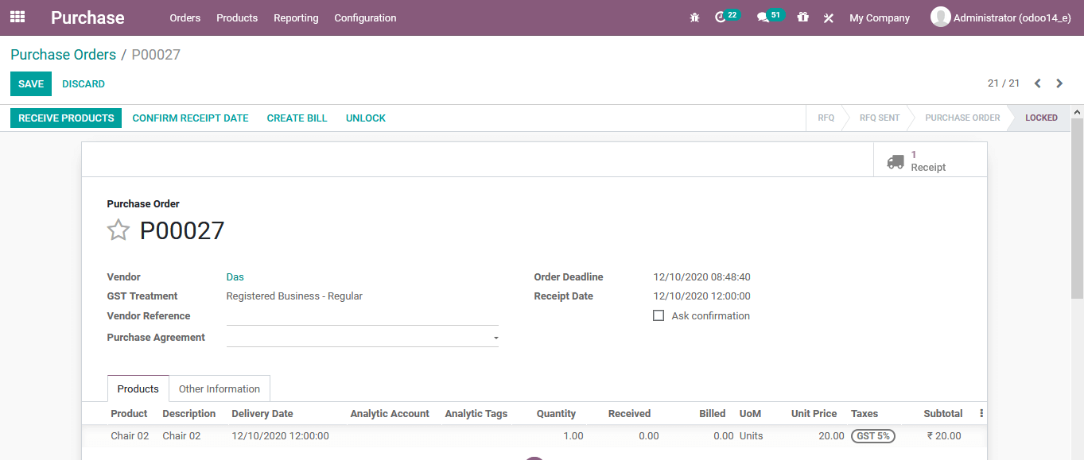
Task: Sort by Unit Price column header
Action: click(x=814, y=414)
